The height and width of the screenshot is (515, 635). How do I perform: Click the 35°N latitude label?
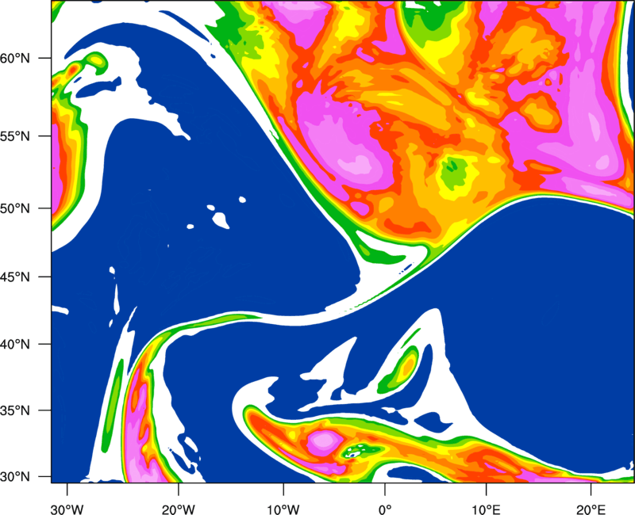pos(16,410)
